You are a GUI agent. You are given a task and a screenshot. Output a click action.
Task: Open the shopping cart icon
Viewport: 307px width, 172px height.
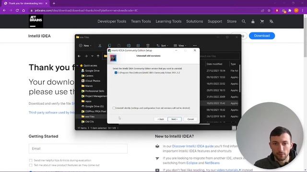pyautogui.click(x=262, y=21)
